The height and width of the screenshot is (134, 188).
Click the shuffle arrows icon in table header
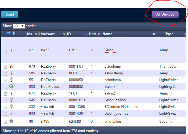pyautogui.click(x=8, y=33)
